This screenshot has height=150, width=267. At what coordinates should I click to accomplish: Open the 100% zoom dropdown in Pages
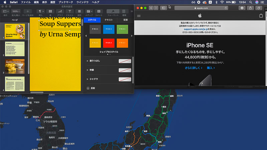pyautogui.click(x=16, y=11)
